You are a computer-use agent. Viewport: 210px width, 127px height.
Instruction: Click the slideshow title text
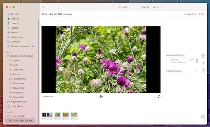pyautogui.click(x=56, y=14)
